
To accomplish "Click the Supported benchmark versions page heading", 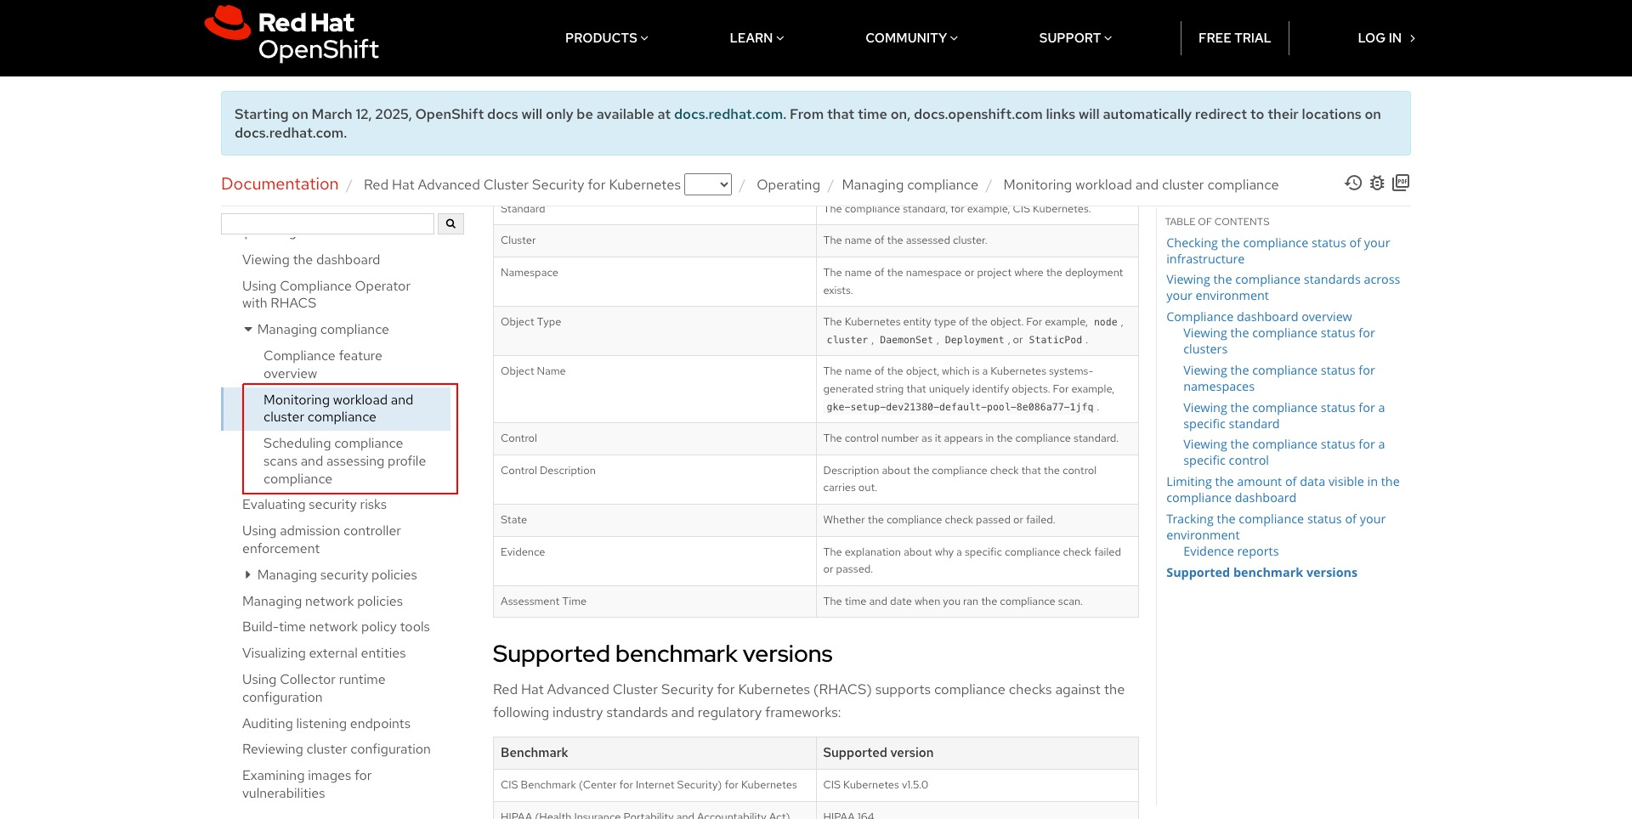I will point(662,653).
